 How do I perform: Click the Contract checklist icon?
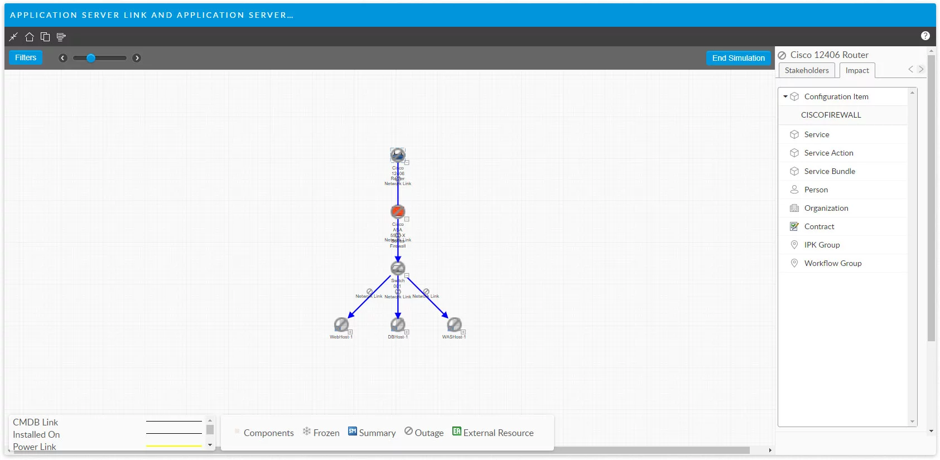click(794, 226)
